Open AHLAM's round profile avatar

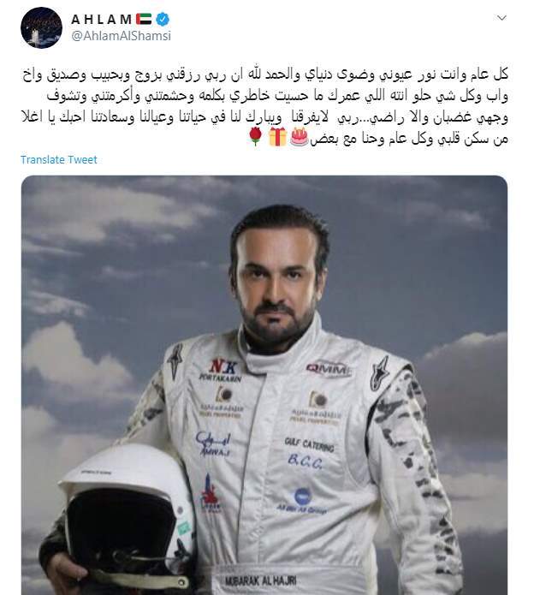tap(41, 27)
